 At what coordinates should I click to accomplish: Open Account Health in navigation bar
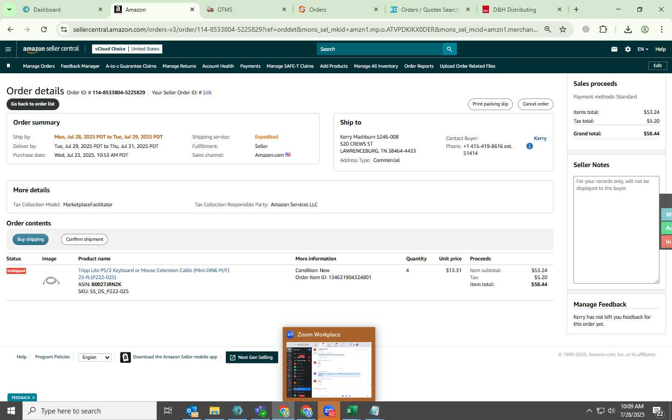(x=218, y=66)
